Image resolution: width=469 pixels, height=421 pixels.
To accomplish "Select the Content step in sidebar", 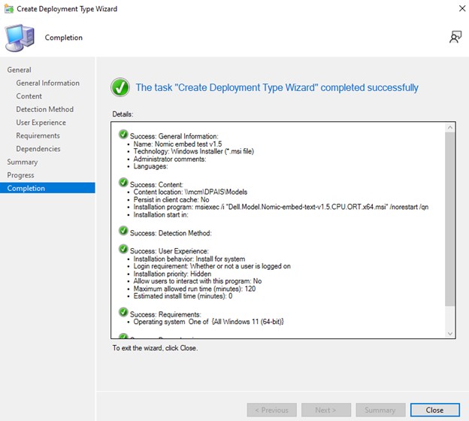I will [29, 96].
